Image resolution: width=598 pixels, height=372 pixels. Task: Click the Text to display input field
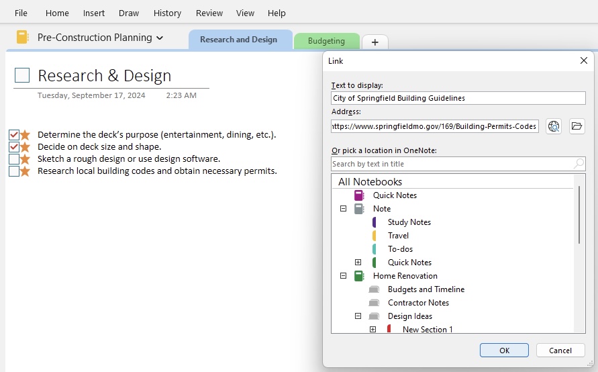[x=458, y=98]
